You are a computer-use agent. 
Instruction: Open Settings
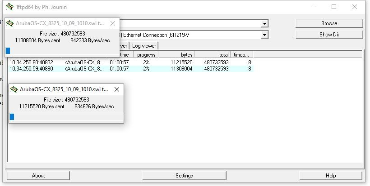tap(184, 176)
